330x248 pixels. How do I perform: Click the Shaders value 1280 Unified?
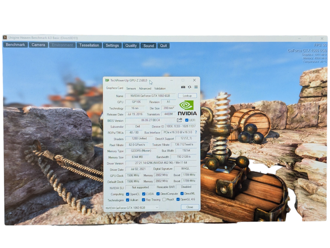139,139
